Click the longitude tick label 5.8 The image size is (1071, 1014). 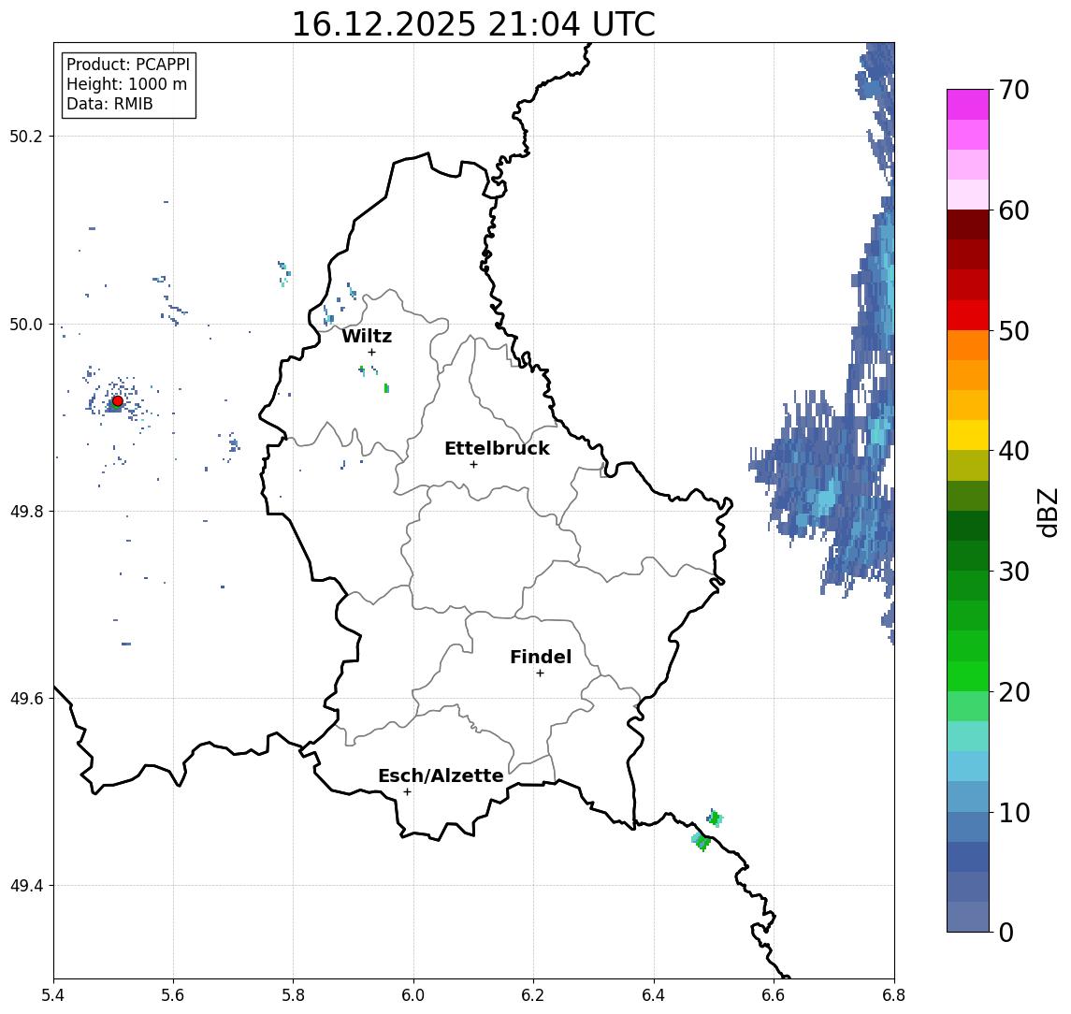click(x=293, y=995)
